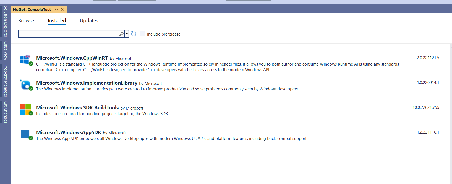Select the Microsoft.Windows.SDK.BuildTools package name
This screenshot has height=184, width=452.
coord(77,108)
